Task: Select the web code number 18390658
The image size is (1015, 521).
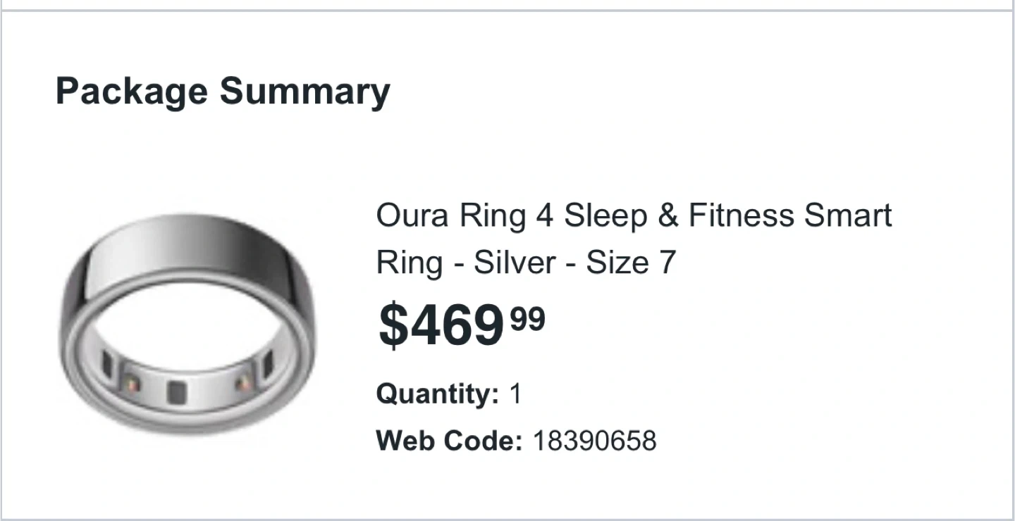Action: (594, 441)
